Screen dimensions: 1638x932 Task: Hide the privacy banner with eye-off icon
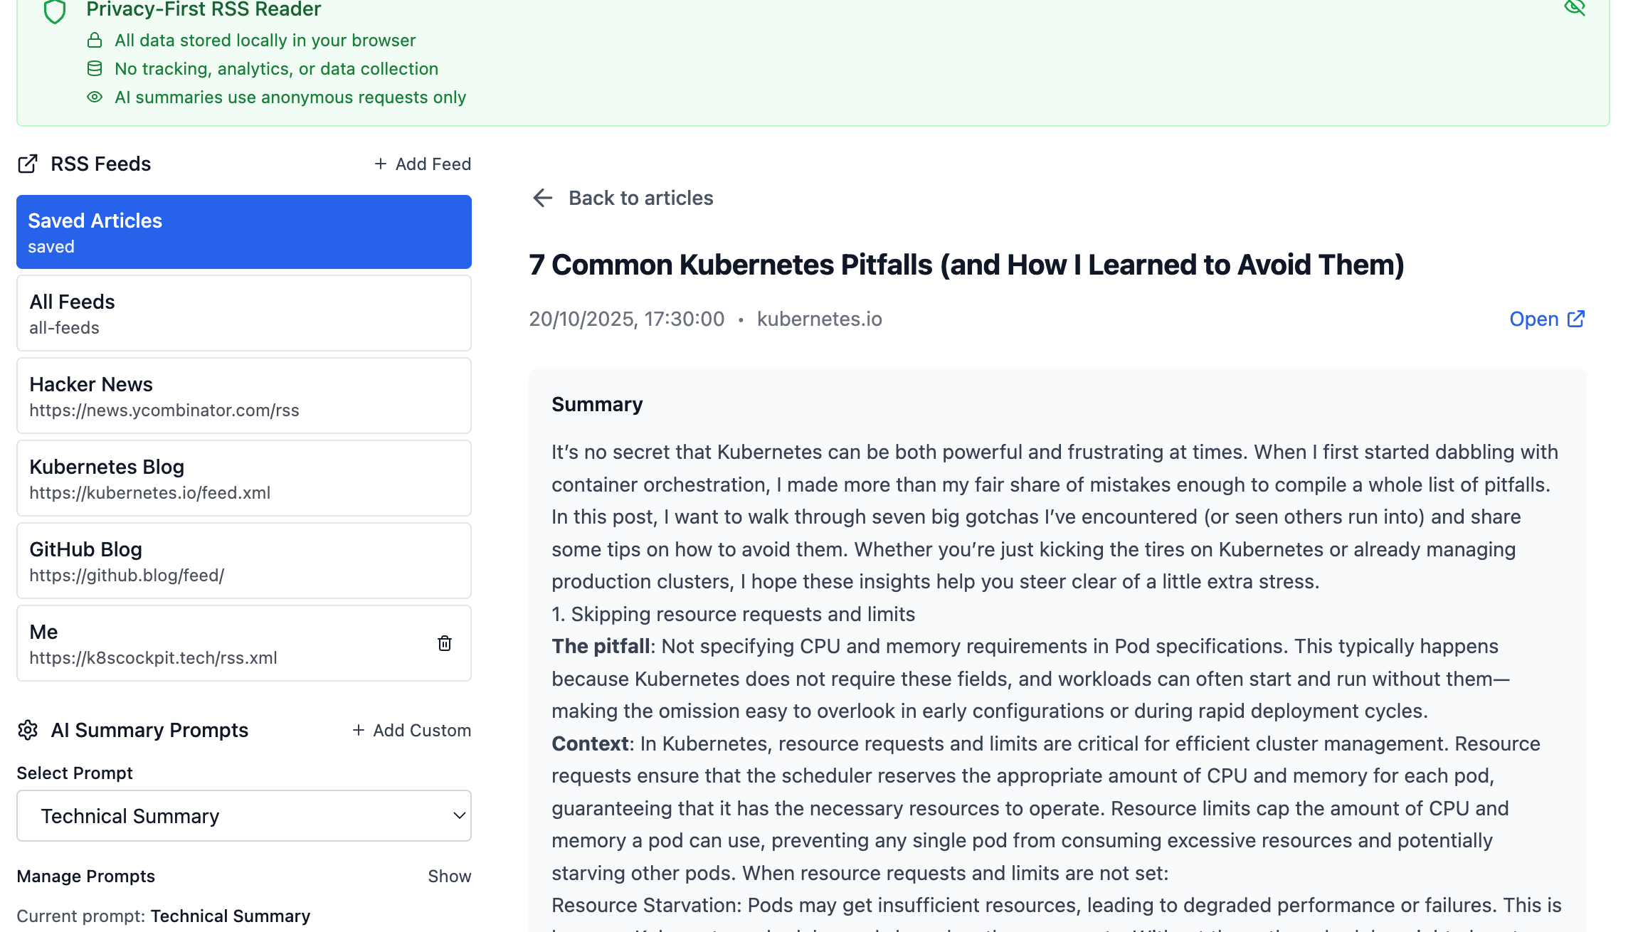(x=1574, y=7)
